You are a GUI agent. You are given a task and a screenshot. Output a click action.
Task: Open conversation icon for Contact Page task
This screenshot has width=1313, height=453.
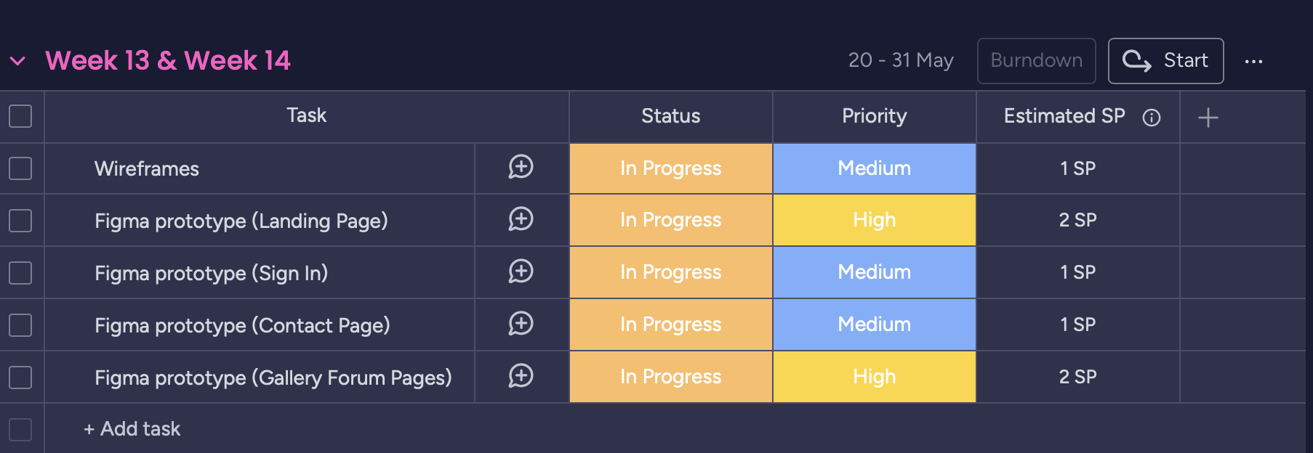[x=521, y=325]
